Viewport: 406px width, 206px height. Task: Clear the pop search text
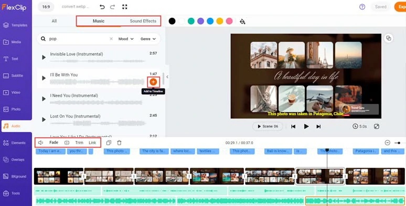[x=111, y=39]
